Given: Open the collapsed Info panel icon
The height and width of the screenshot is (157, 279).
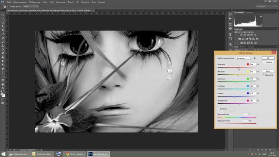Looking at the screenshot, I should point(230,28).
